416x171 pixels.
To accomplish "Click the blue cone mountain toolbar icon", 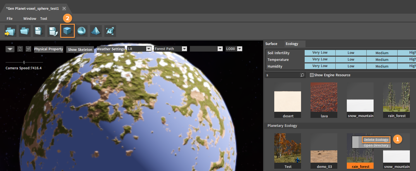I will [x=96, y=31].
